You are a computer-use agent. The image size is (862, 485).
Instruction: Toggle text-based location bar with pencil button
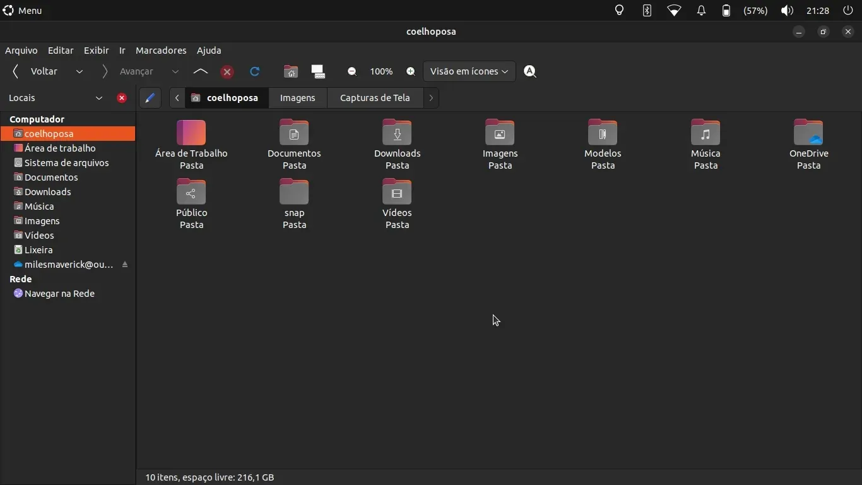(x=150, y=98)
